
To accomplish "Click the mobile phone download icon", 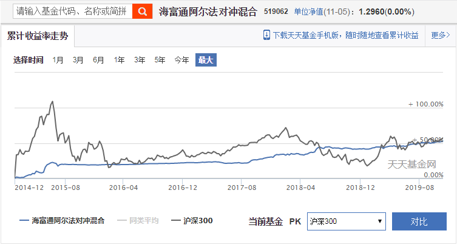I will (266, 35).
